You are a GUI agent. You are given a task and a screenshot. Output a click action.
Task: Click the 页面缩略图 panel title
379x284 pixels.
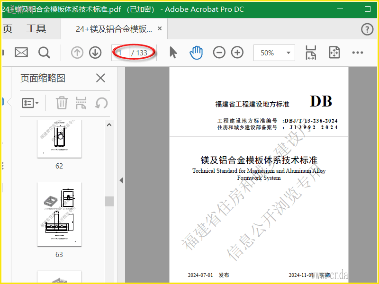[43, 78]
